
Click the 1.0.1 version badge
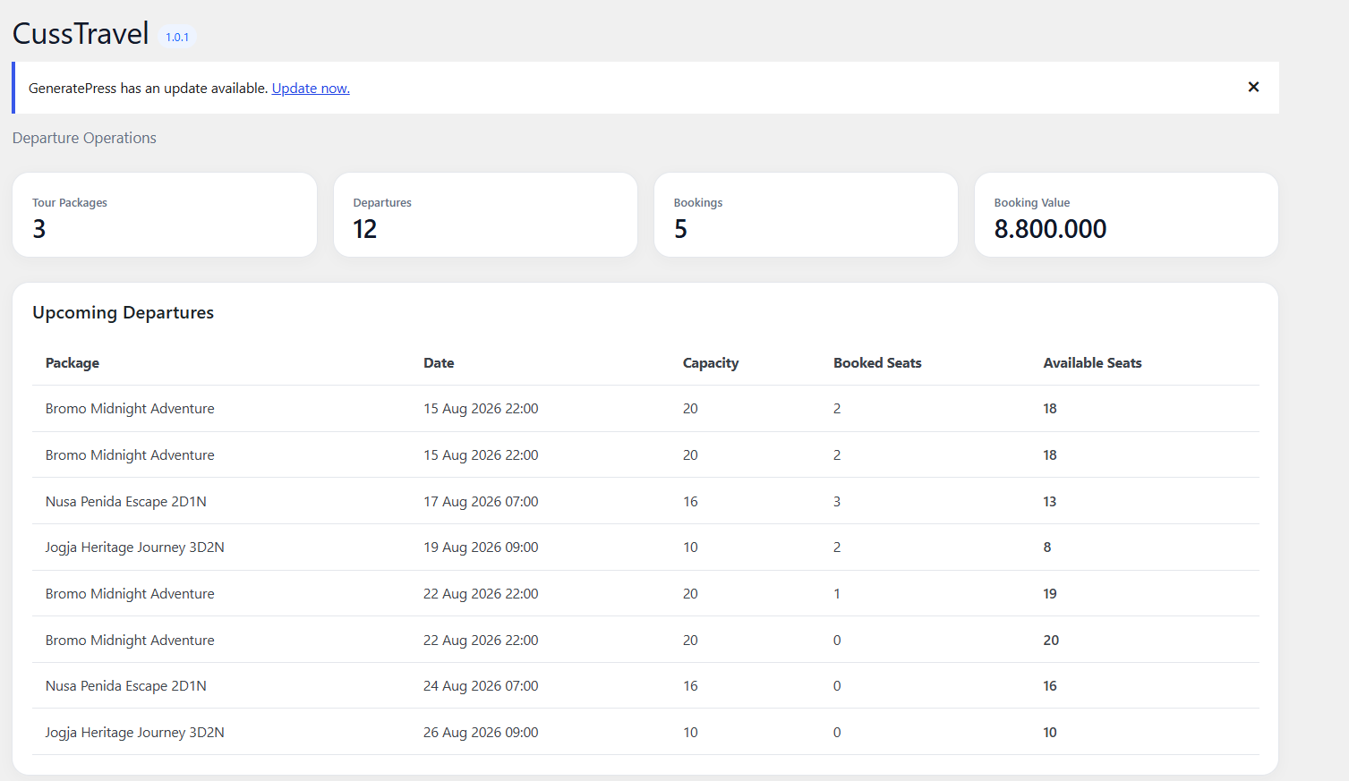point(177,37)
